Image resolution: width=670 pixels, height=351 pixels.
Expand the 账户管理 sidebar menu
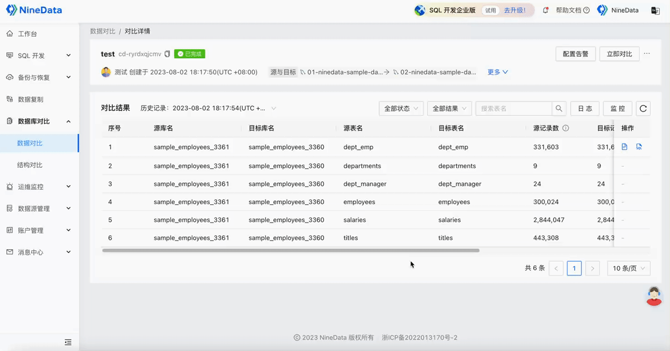point(39,230)
